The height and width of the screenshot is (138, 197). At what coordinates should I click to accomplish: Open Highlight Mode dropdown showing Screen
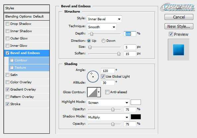pos(108,103)
